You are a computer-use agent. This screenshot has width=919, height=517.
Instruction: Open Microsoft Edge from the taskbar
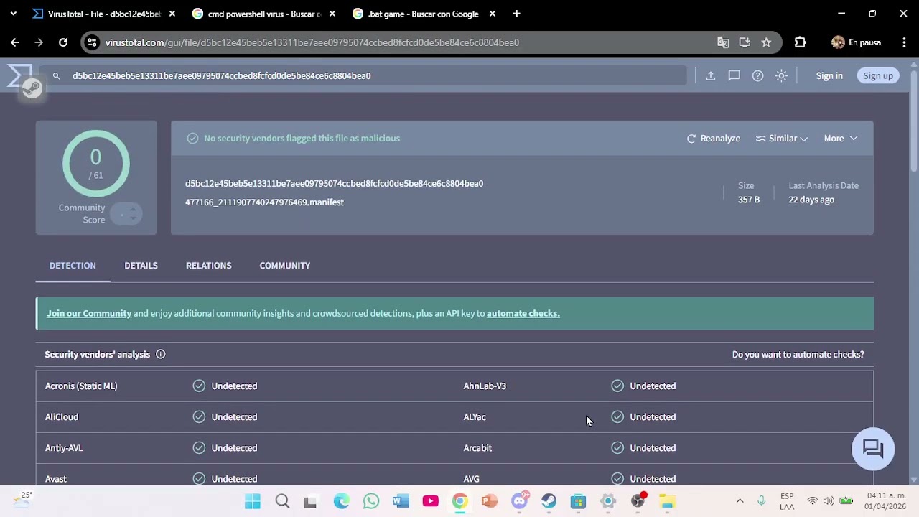click(341, 501)
